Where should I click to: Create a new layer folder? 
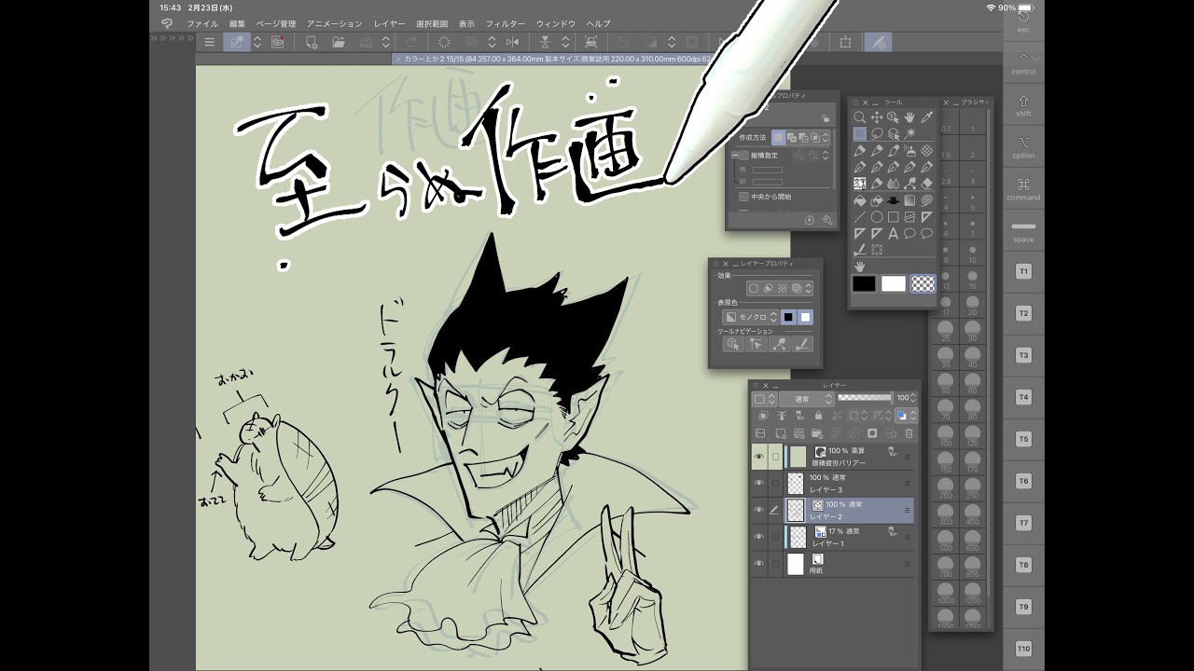tap(817, 433)
